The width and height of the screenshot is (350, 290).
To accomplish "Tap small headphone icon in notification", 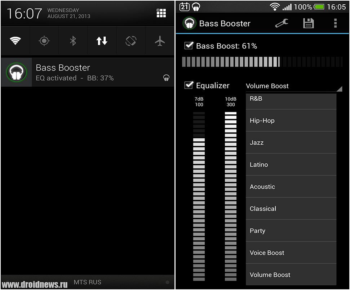I will coord(166,78).
